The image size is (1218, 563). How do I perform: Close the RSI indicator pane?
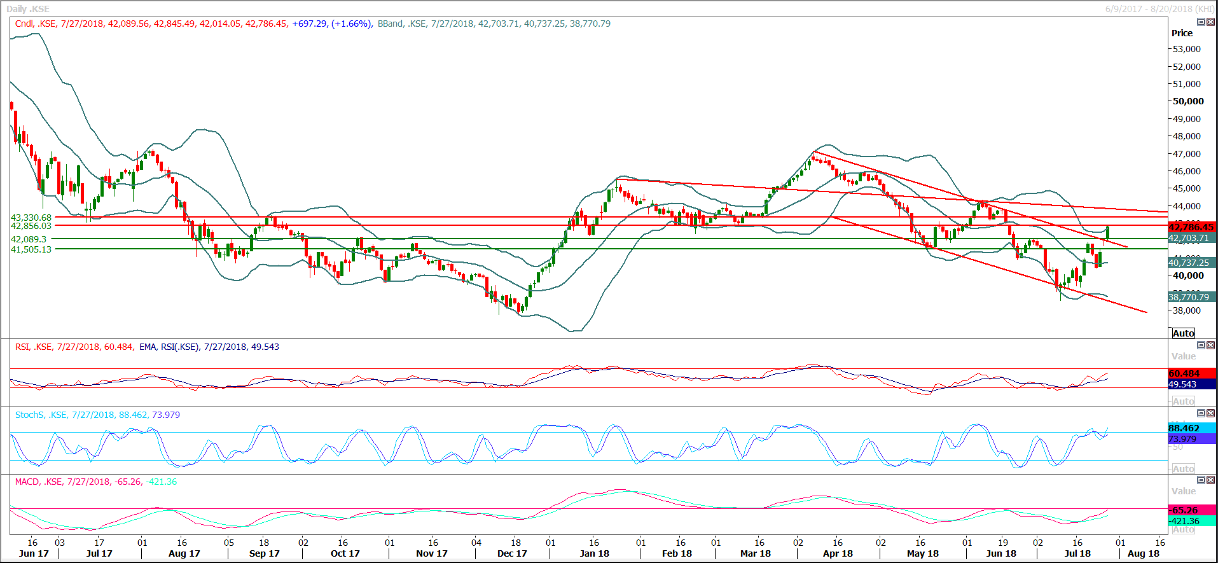[x=1210, y=345]
